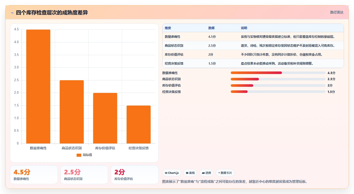Select the 数据卡片 tag chip
Viewport: 354px width, 194px height.
tap(225, 173)
